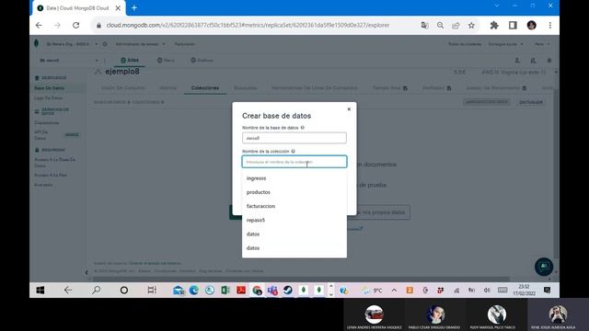
Task: Open Excel from the taskbar
Action: point(225,291)
